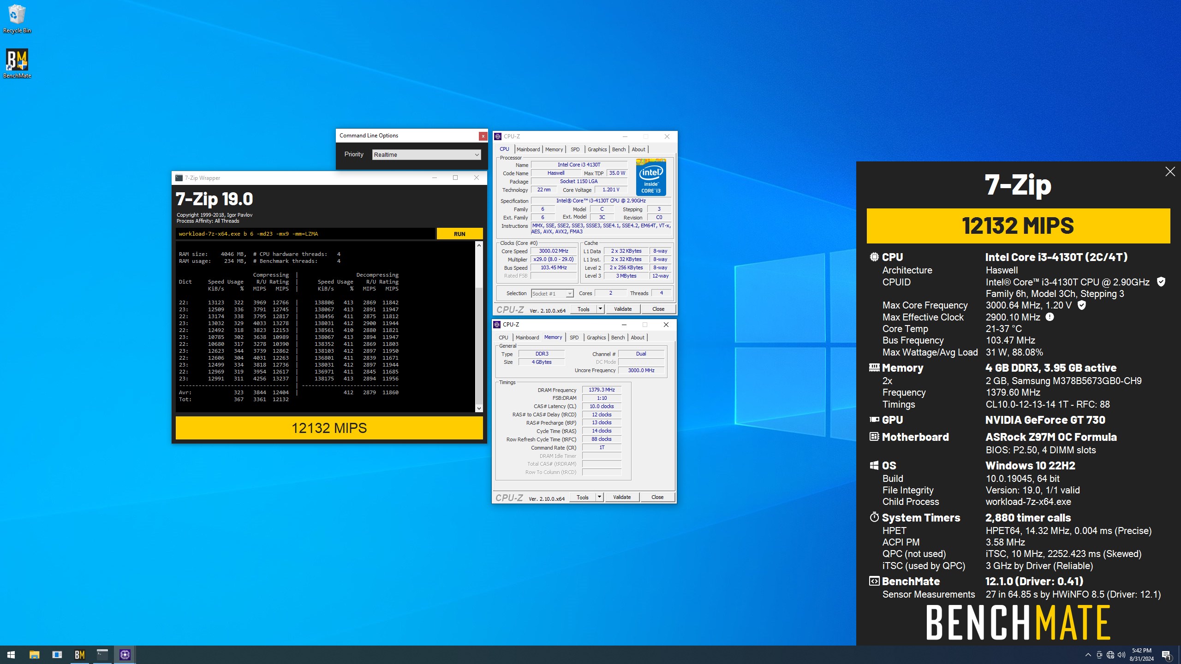Screen dimensions: 1181x664
Task: Click the Windows Start button
Action: tap(11, 654)
